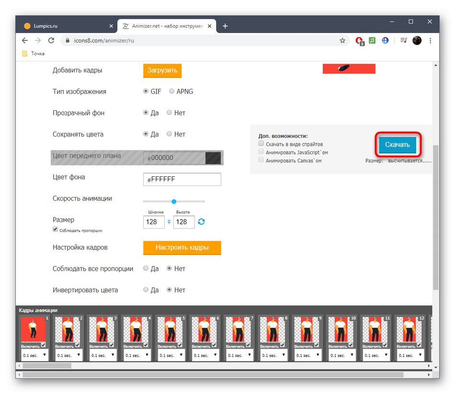455x394 pixels.
Task: Uncheck the Соблюдать пропорции checkbox
Action: (x=55, y=229)
